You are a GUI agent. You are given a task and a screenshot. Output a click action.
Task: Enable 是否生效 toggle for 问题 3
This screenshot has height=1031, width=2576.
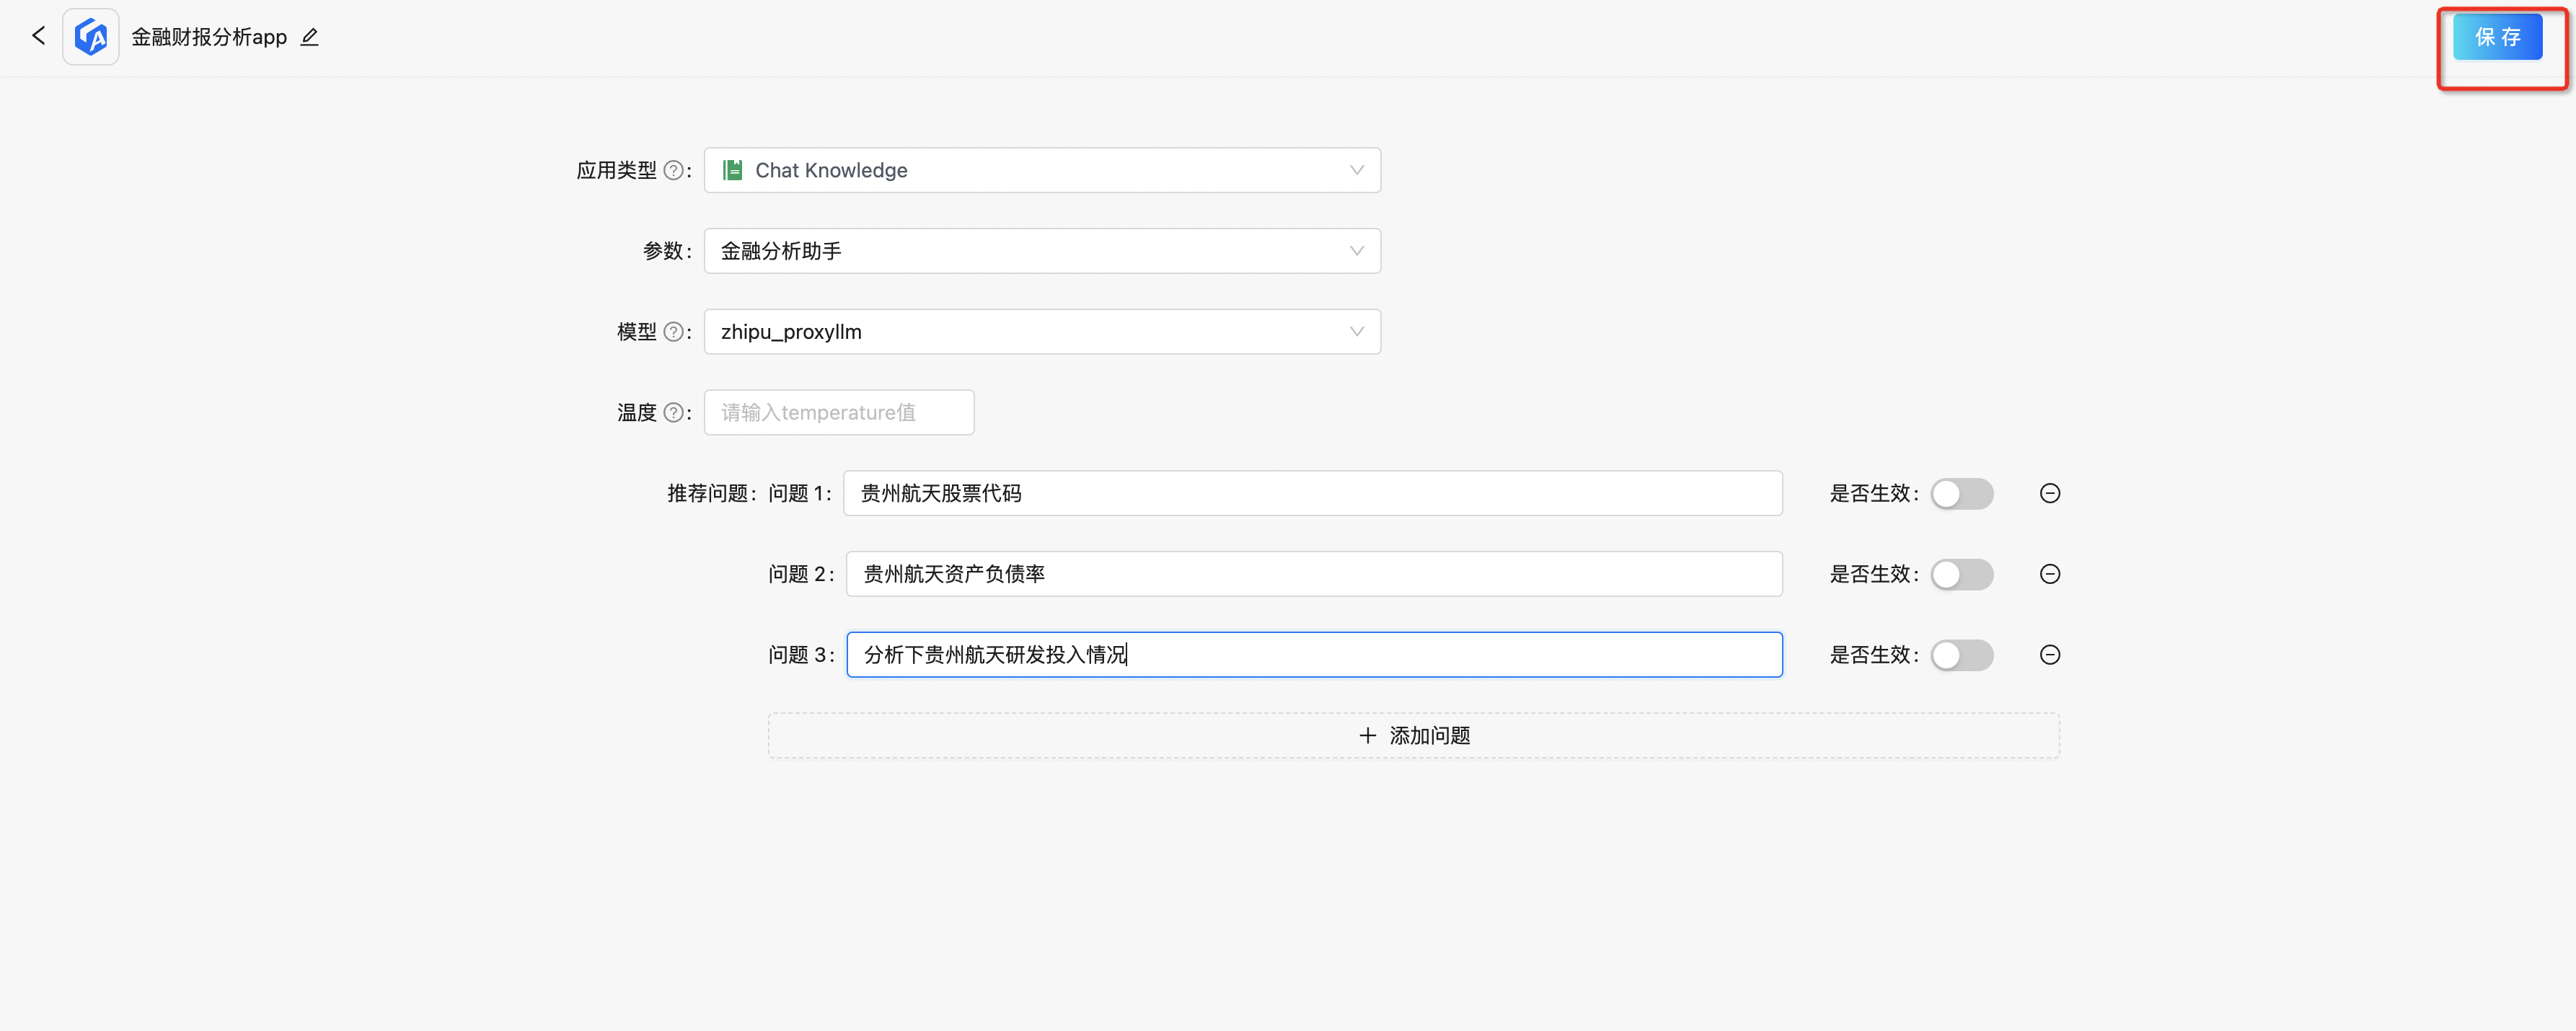(x=1961, y=655)
